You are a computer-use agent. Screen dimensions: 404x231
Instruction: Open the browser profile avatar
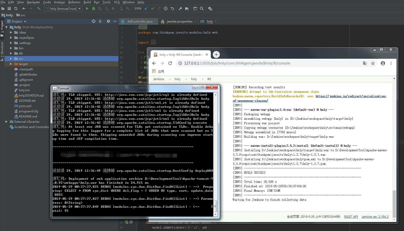[x=383, y=63]
